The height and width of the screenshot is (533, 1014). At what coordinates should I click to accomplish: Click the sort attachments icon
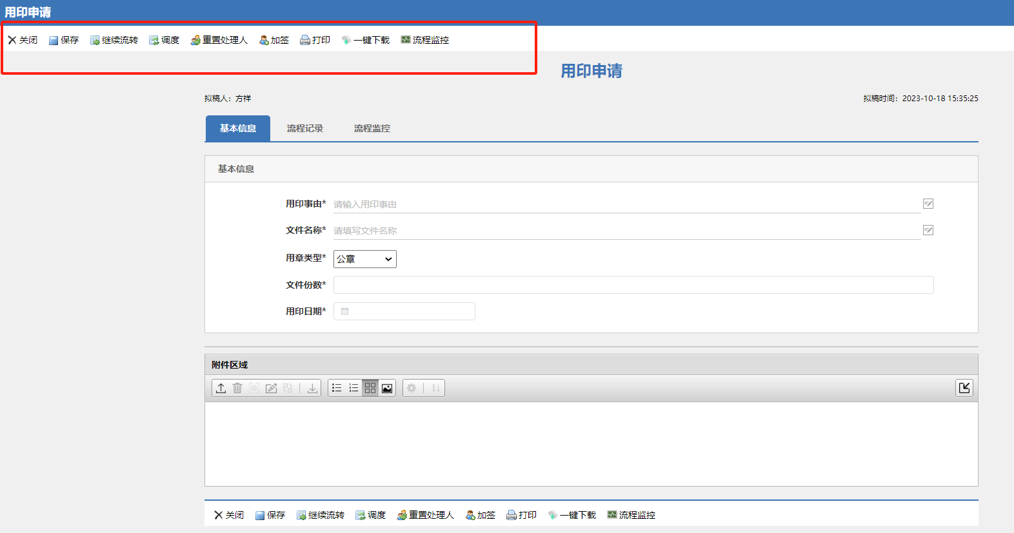435,388
